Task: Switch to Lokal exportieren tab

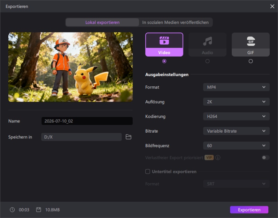Action: [x=102, y=22]
